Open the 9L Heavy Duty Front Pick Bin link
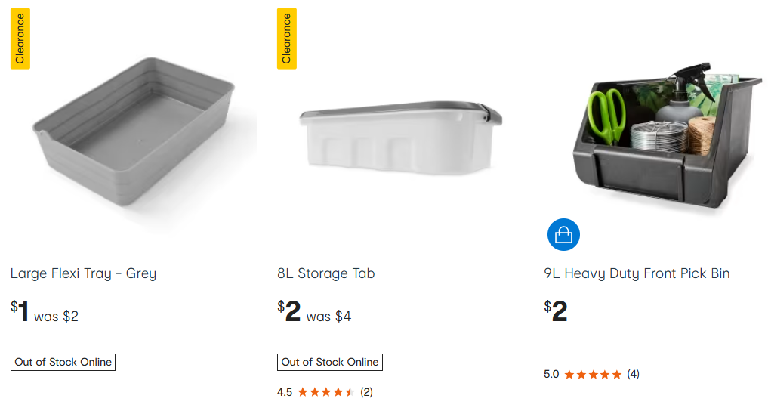 pyautogui.click(x=637, y=273)
